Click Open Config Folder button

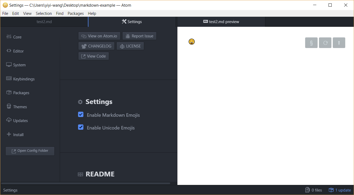(x=30, y=151)
